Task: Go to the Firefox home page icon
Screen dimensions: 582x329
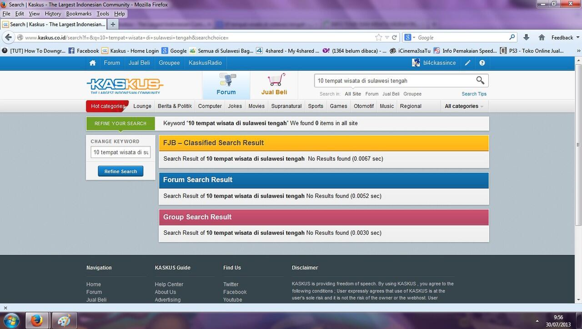Action: [x=542, y=37]
